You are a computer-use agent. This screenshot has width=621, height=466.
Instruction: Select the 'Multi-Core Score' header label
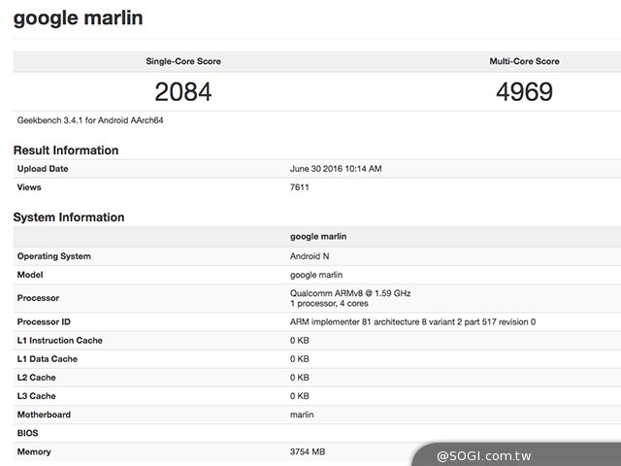[x=524, y=61]
